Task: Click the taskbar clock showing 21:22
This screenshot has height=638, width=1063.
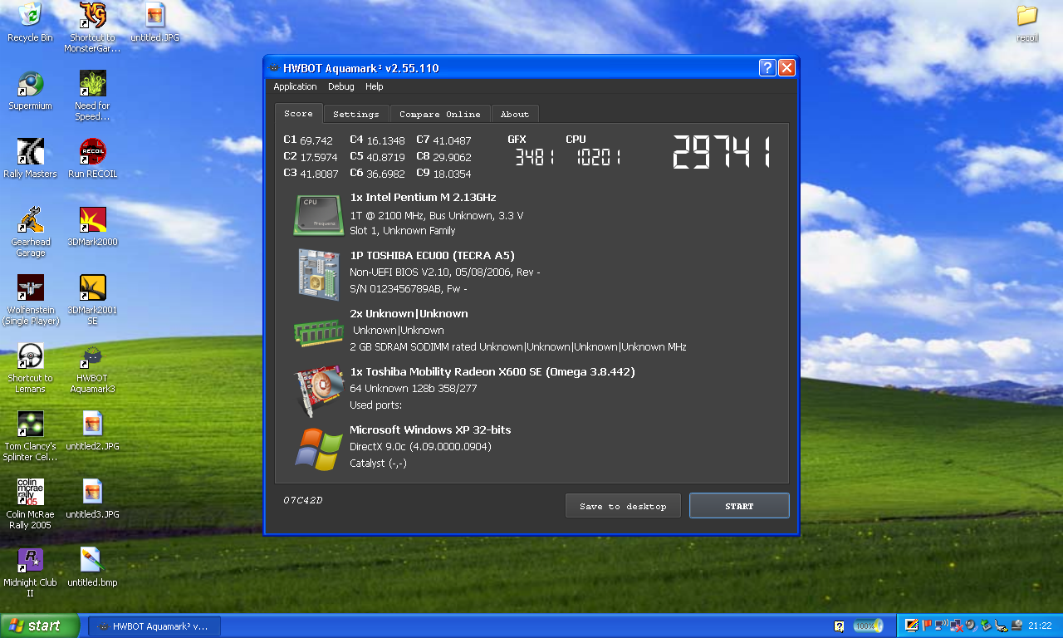Action: coord(1040,626)
